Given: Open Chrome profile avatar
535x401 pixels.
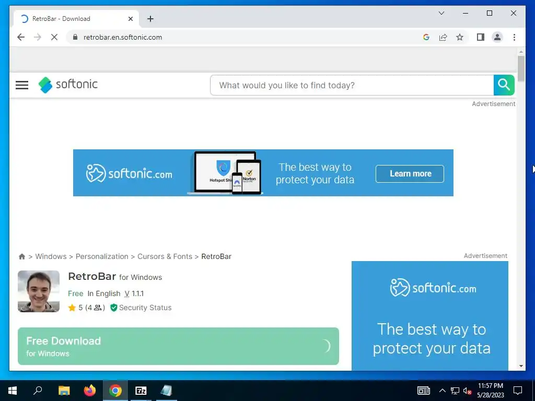Looking at the screenshot, I should coord(497,37).
